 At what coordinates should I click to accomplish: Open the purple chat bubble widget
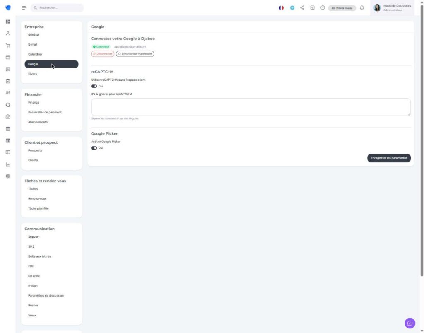click(410, 323)
